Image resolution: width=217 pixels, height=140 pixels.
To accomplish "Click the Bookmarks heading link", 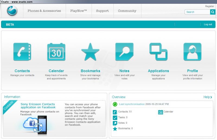I will pyautogui.click(x=90, y=71).
